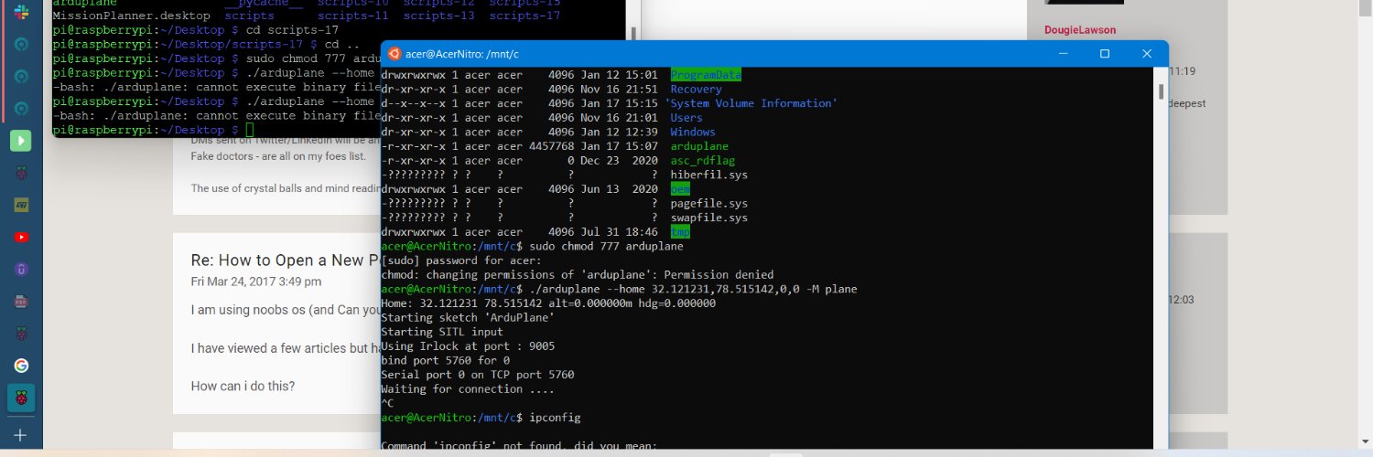
Task: Click 'Fake doctors - are all on my foes list.'
Action: 278,156
